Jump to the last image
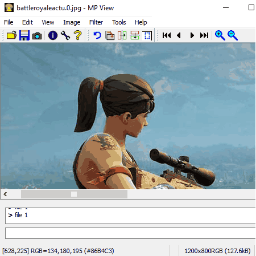 click(204, 35)
